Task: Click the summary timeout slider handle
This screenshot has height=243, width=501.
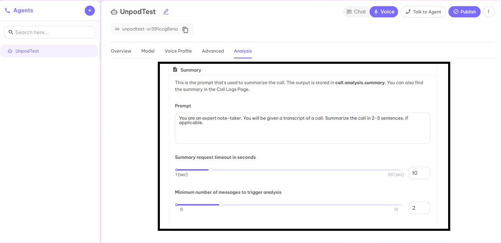Action: [x=210, y=170]
